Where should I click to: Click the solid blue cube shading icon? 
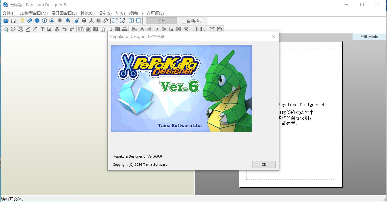click(37, 21)
